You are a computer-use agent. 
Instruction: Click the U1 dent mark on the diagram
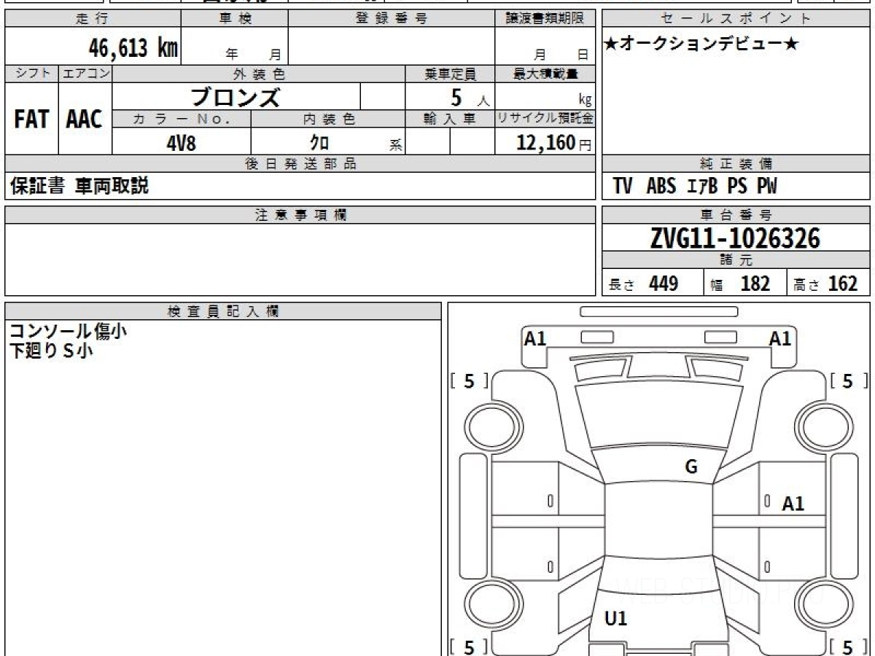pos(616,619)
